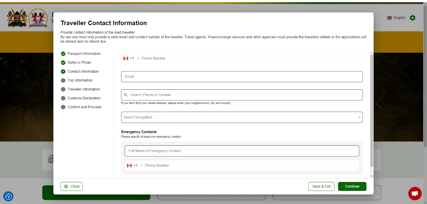Open emergency contact country code dropdown
This screenshot has height=204, width=427.
click(141, 166)
